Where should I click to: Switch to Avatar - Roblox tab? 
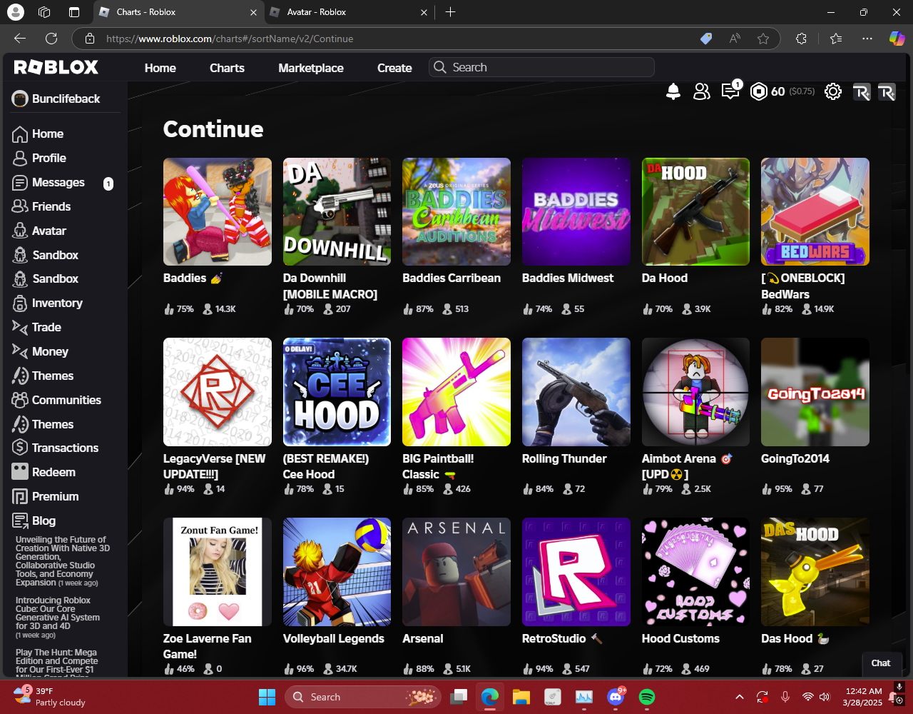coord(350,12)
